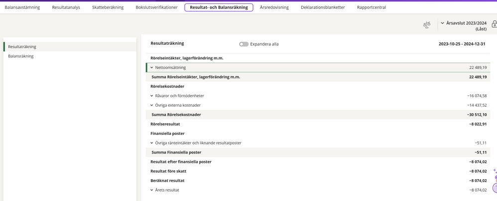Select Resultaträkning in the left sidebar

(x=22, y=47)
